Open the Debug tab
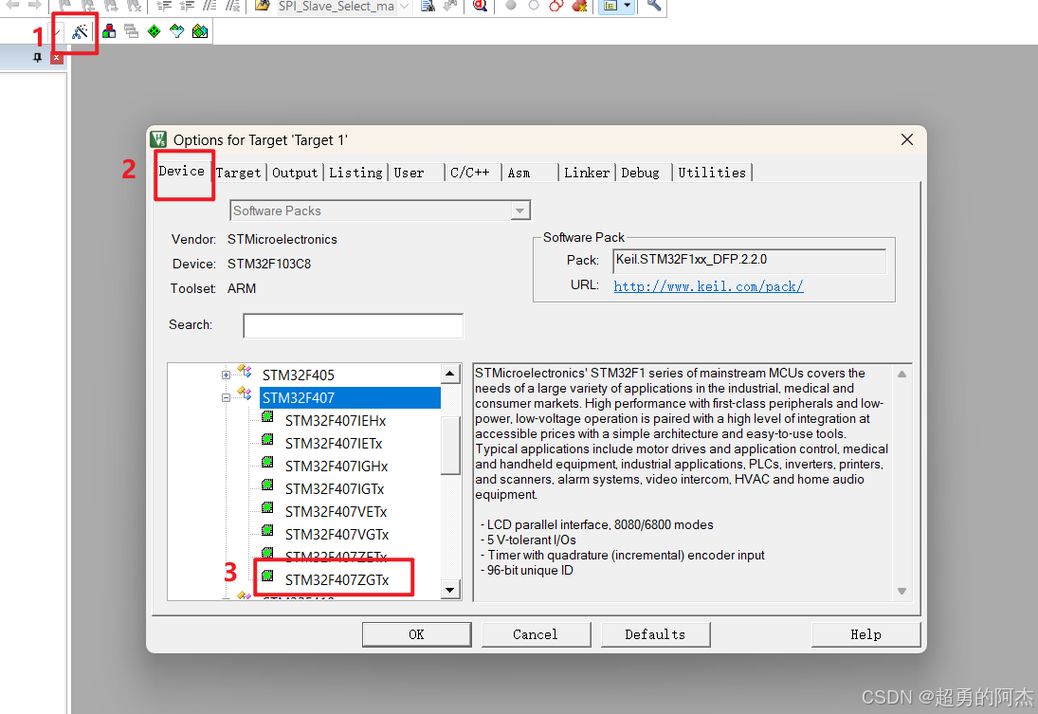Viewport: 1038px width, 714px height. click(x=644, y=173)
